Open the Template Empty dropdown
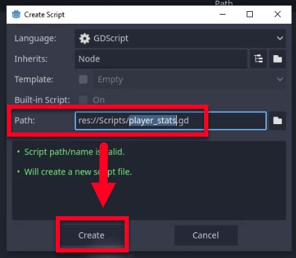Viewport: 296px width, 258px height. (190, 79)
